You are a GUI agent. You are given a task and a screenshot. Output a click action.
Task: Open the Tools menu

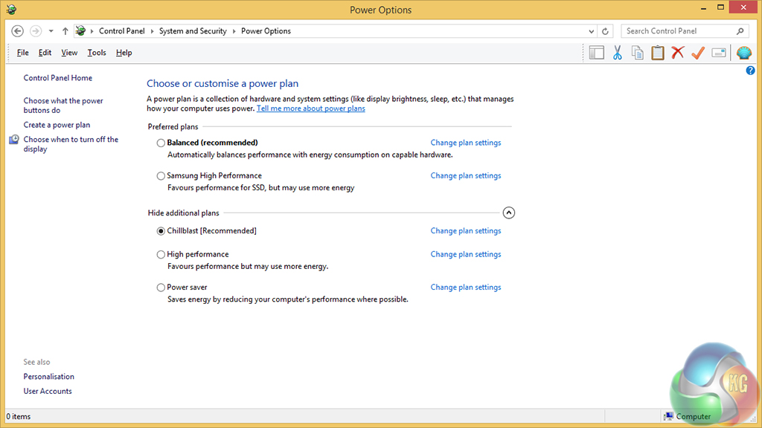pos(97,53)
